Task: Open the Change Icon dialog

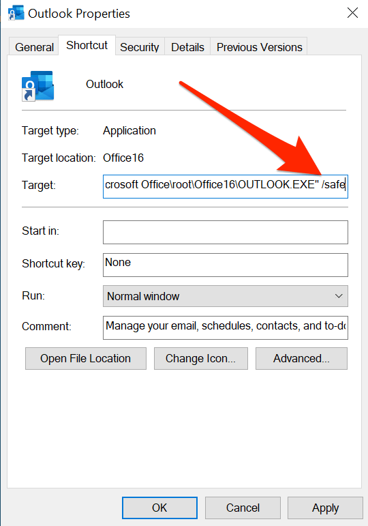Action: coord(201,358)
